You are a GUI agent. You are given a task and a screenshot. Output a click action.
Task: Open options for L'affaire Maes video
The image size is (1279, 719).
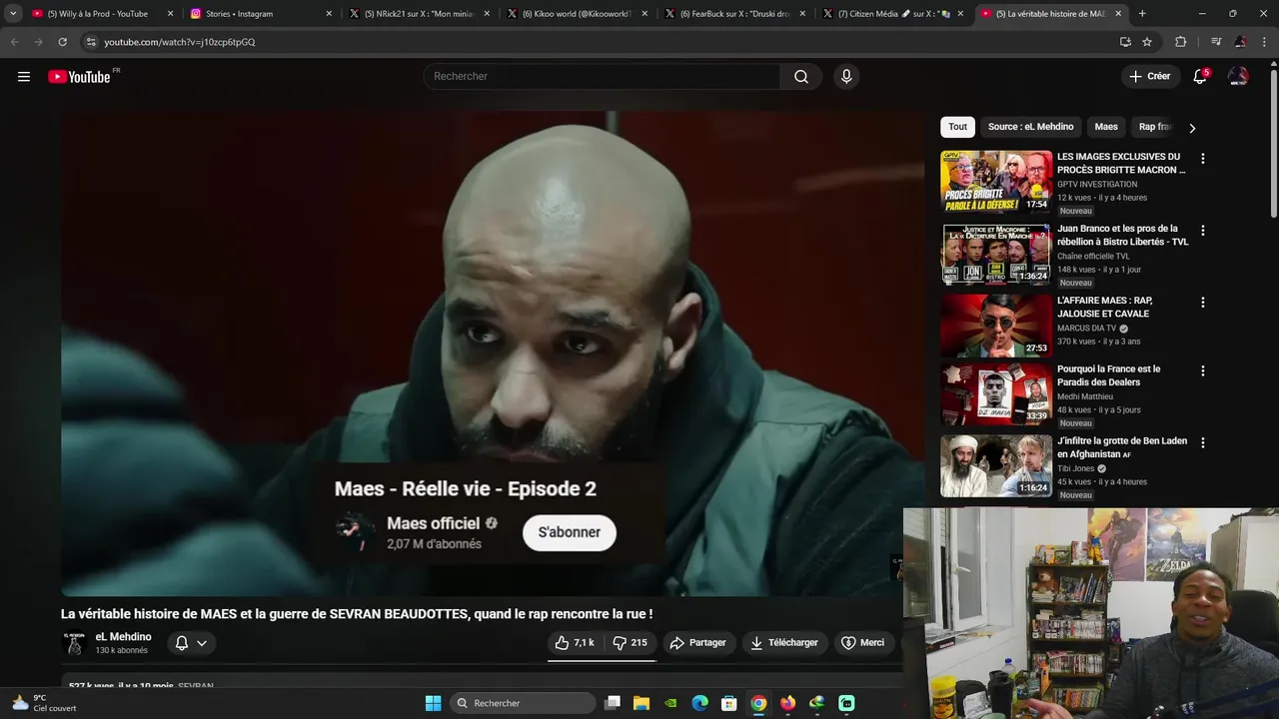point(1203,303)
